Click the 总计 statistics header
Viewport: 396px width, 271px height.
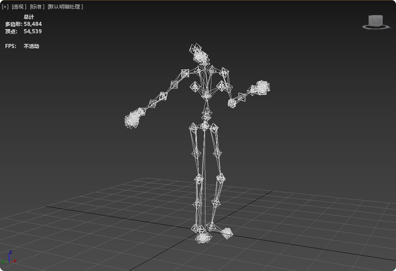pos(29,17)
